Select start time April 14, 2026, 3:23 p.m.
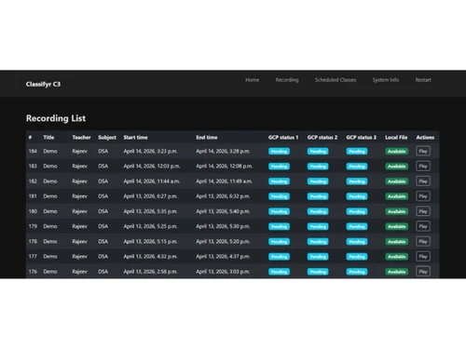The image size is (466, 349). (150, 151)
